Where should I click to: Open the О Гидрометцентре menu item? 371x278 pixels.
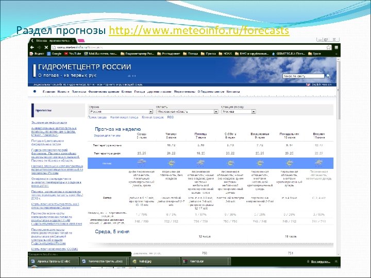211,92
